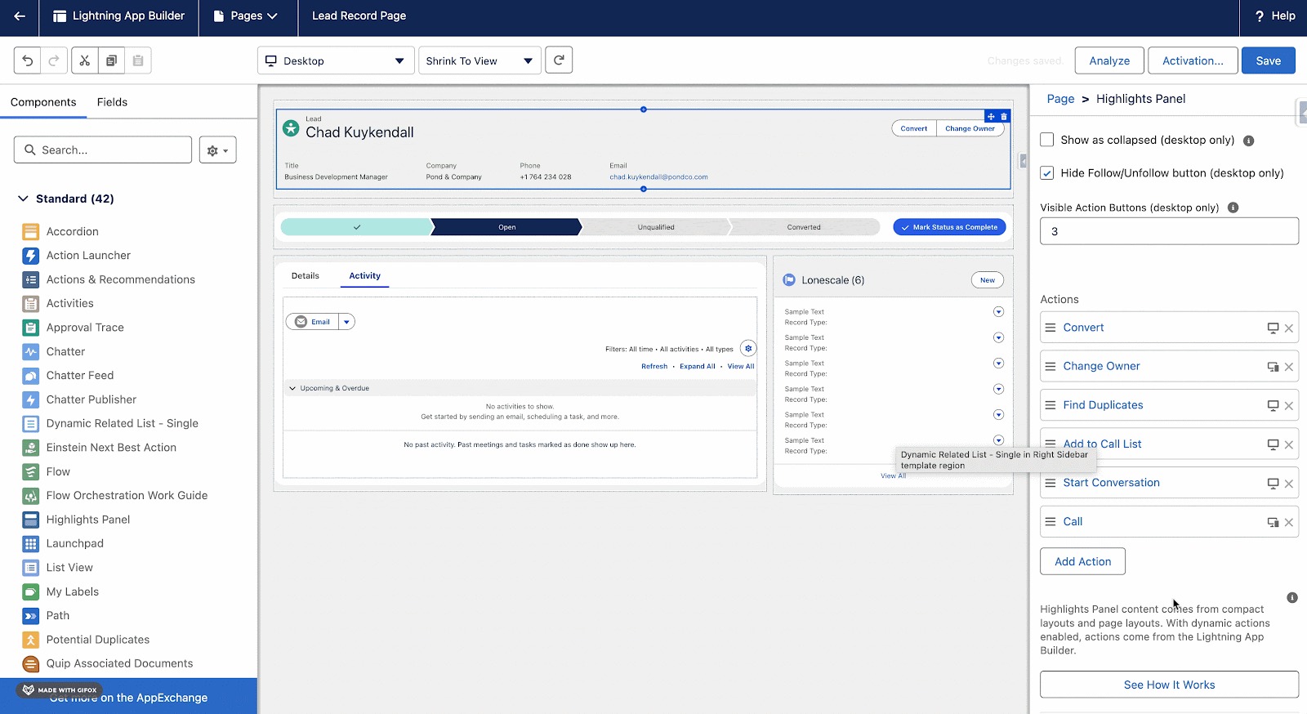Refresh the canvas preview
The image size is (1307, 714).
pos(559,60)
